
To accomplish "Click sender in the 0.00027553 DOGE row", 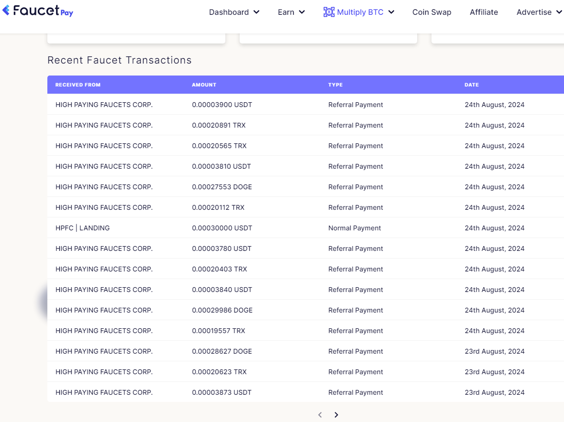I will pos(104,187).
